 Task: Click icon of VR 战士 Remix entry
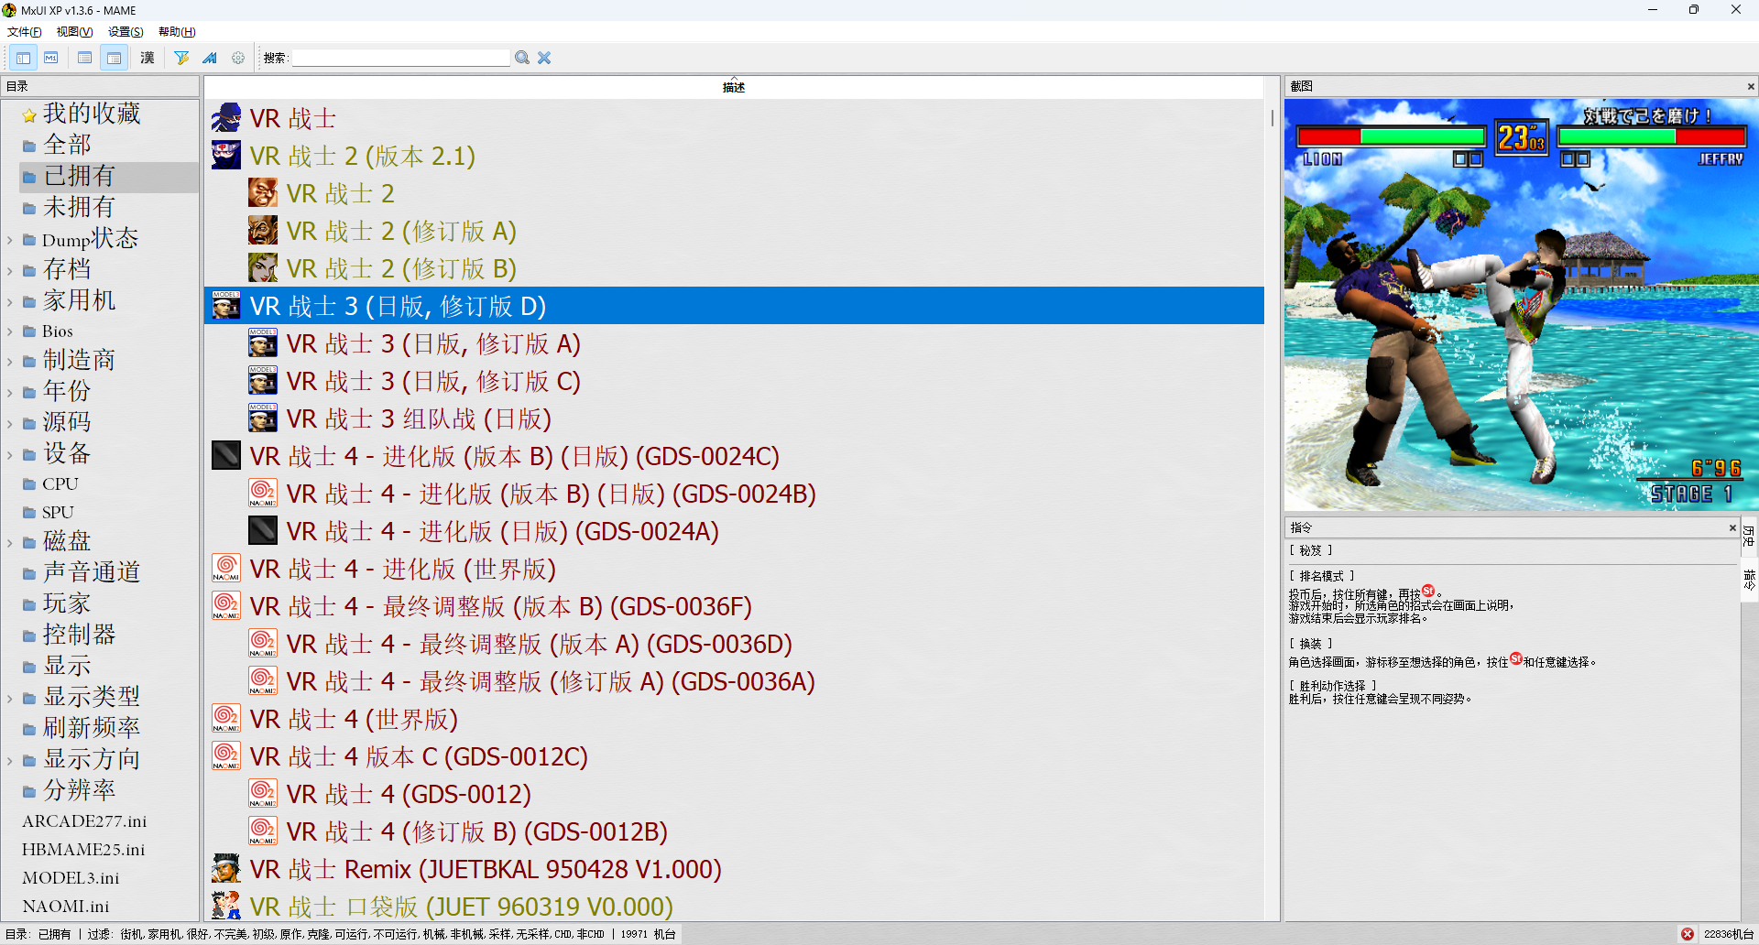coord(226,869)
